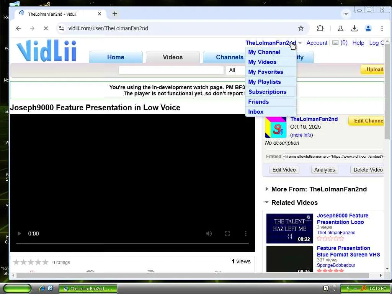Image resolution: width=392 pixels, height=294 pixels.
Task: Open the Chrome three-dot menu
Action: (x=382, y=28)
